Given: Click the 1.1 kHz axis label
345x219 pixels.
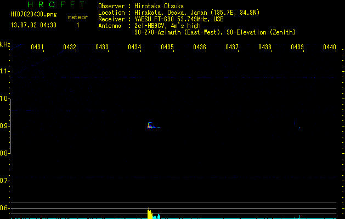Looking at the screenshot, I should (x=4, y=71).
